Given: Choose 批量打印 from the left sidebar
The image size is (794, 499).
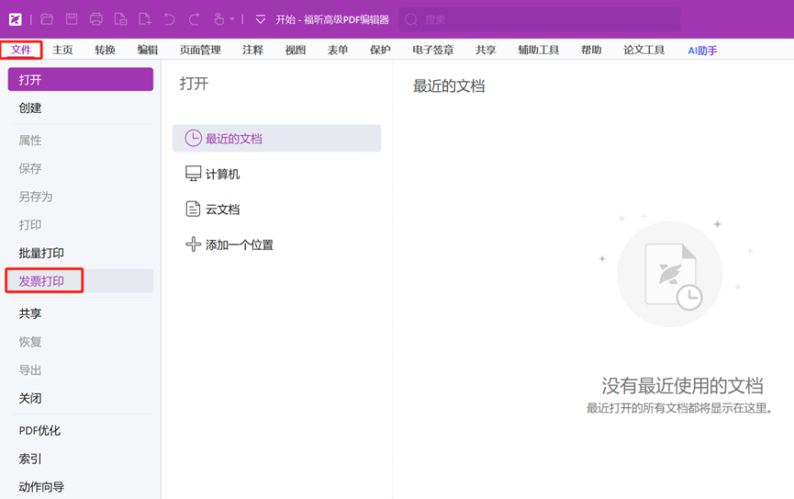Looking at the screenshot, I should [x=42, y=253].
